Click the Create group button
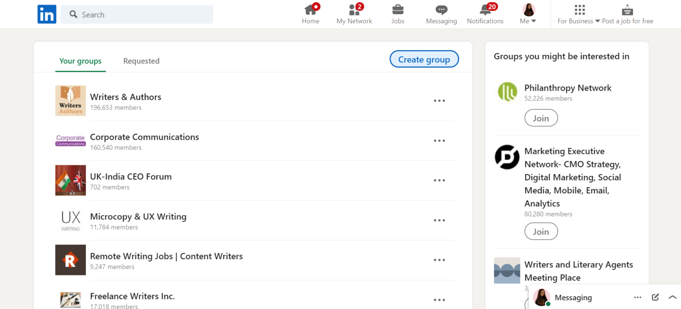 point(424,59)
